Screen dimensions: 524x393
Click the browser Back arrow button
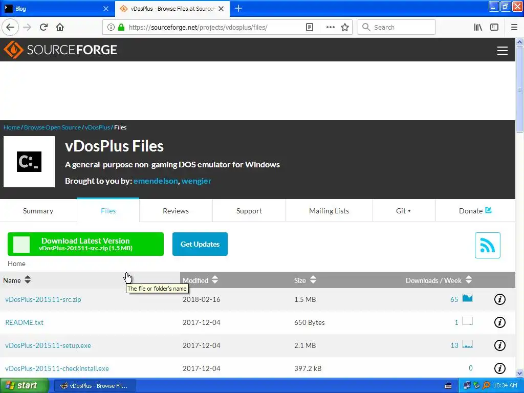tap(10, 27)
